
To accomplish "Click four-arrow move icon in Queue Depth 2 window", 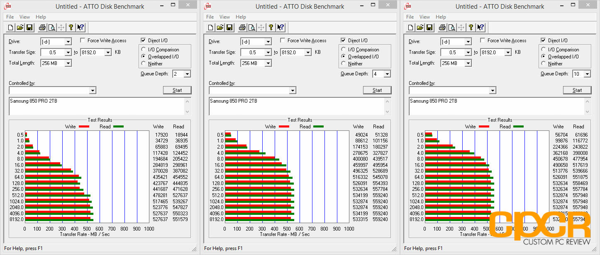I will (x=61, y=28).
